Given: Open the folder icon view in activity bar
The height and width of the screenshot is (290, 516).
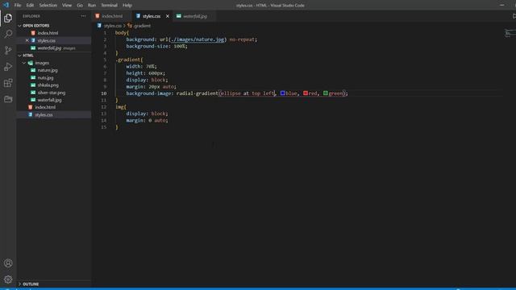Looking at the screenshot, I should click(x=8, y=98).
